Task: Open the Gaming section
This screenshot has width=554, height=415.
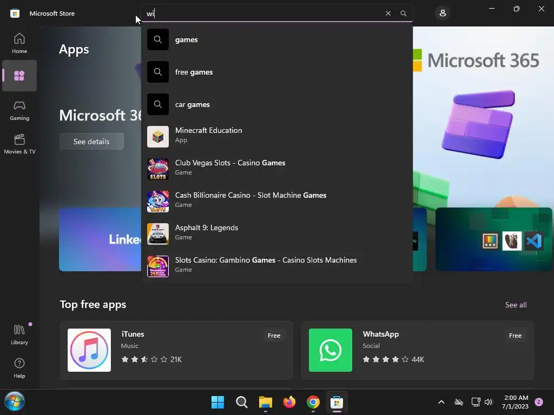Action: point(19,110)
